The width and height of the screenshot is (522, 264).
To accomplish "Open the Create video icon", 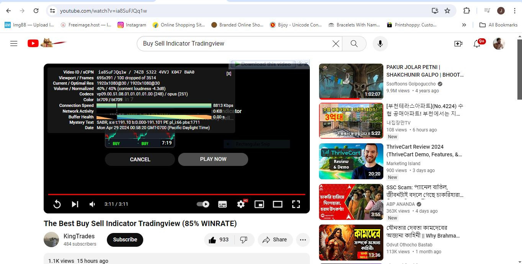I will coord(458,44).
